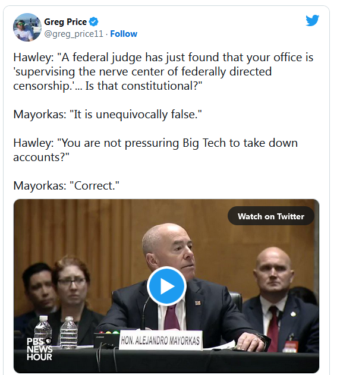Play the embedded video
This screenshot has height=375, width=340.
[166, 286]
